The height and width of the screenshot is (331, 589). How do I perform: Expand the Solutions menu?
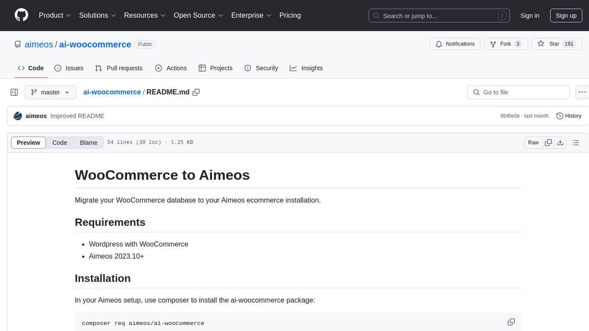(97, 15)
